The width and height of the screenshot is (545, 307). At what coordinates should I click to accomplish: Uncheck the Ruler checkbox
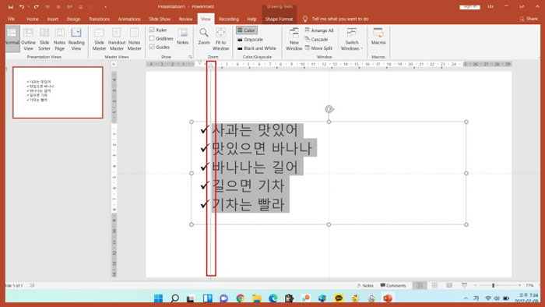(x=152, y=30)
